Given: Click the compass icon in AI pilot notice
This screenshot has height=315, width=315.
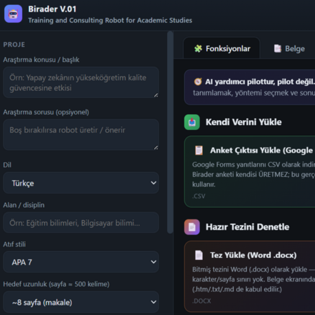Looking at the screenshot, I should 197,82.
